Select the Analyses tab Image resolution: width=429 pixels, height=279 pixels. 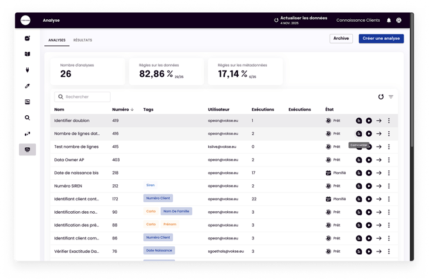[x=57, y=40]
